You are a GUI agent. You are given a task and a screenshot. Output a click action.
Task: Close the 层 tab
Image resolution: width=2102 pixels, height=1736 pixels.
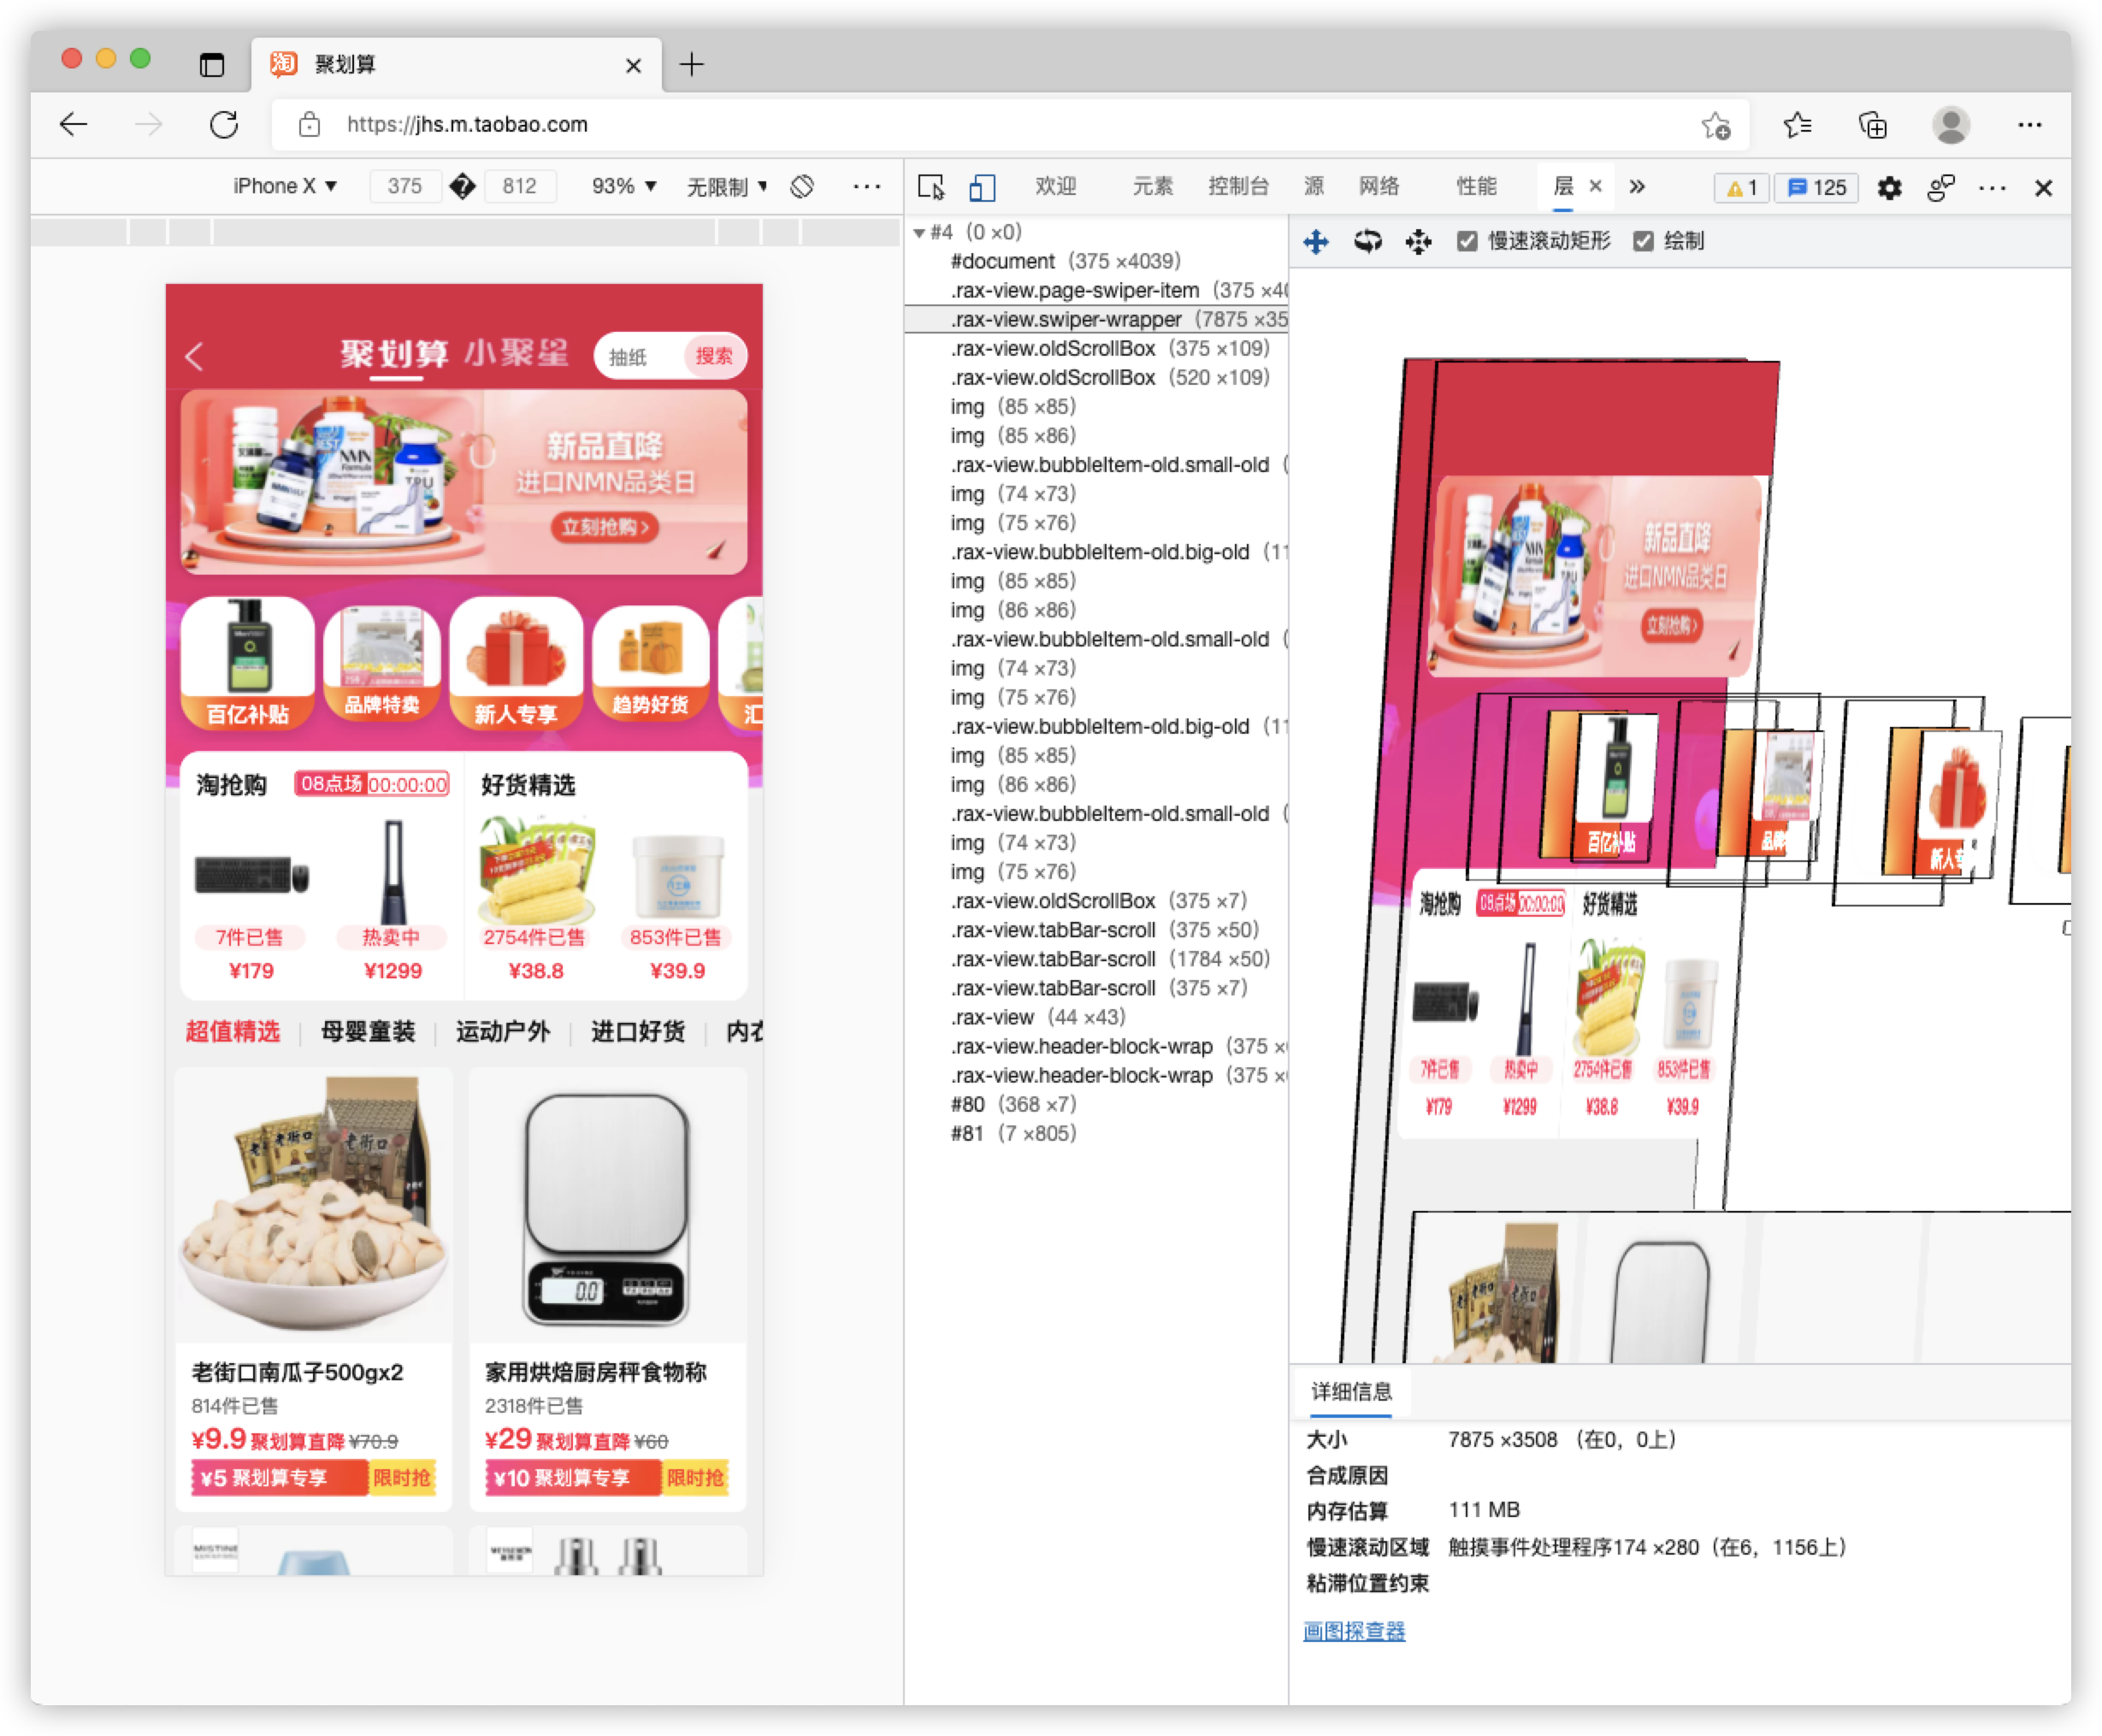click(1596, 186)
